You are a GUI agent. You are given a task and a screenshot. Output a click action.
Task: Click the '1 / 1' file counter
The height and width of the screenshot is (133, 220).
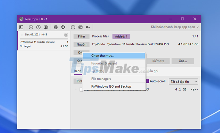[195, 36]
